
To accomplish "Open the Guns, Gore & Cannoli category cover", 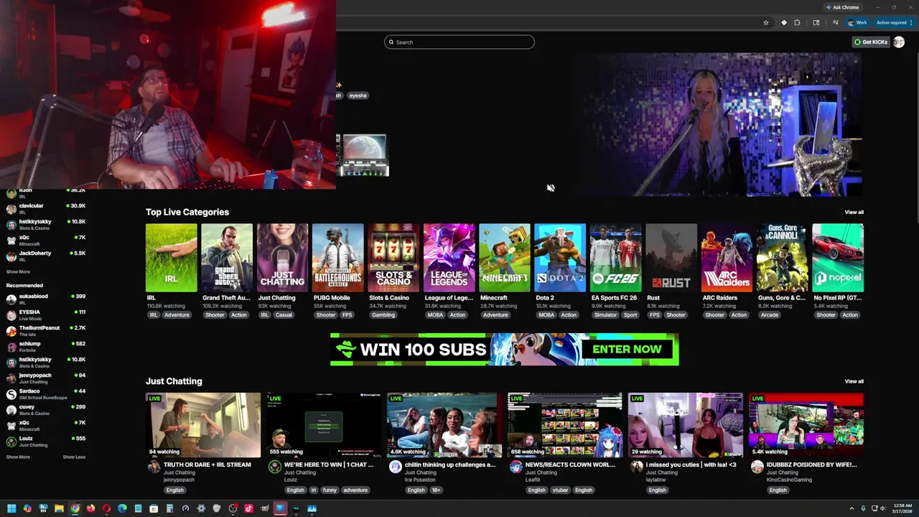I will tap(783, 258).
